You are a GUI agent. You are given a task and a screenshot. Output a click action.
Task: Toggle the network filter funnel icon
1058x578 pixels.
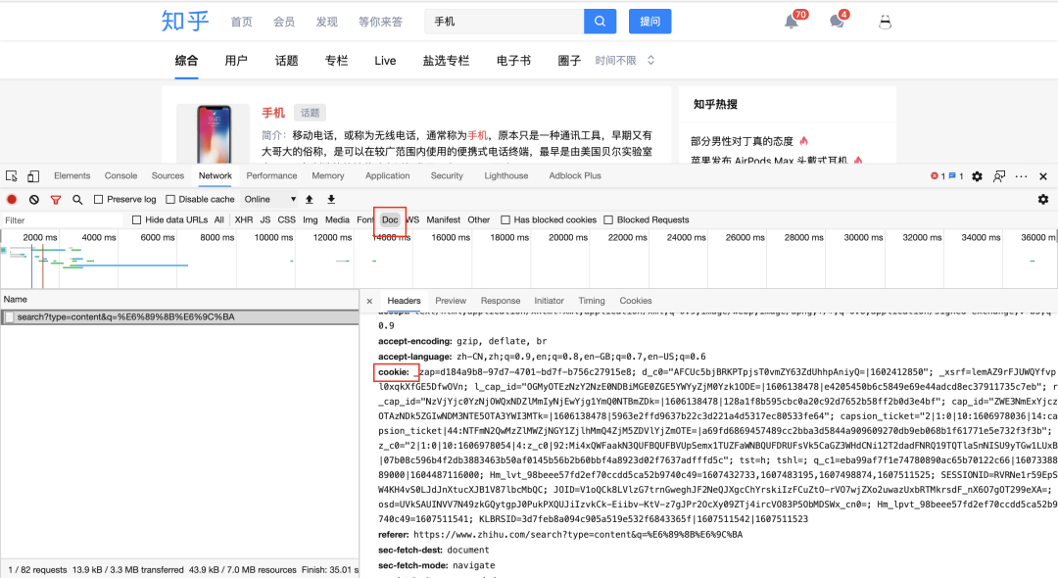click(x=56, y=200)
